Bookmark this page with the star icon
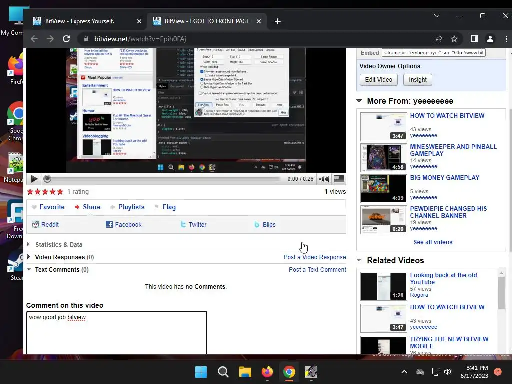 pyautogui.click(x=454, y=39)
